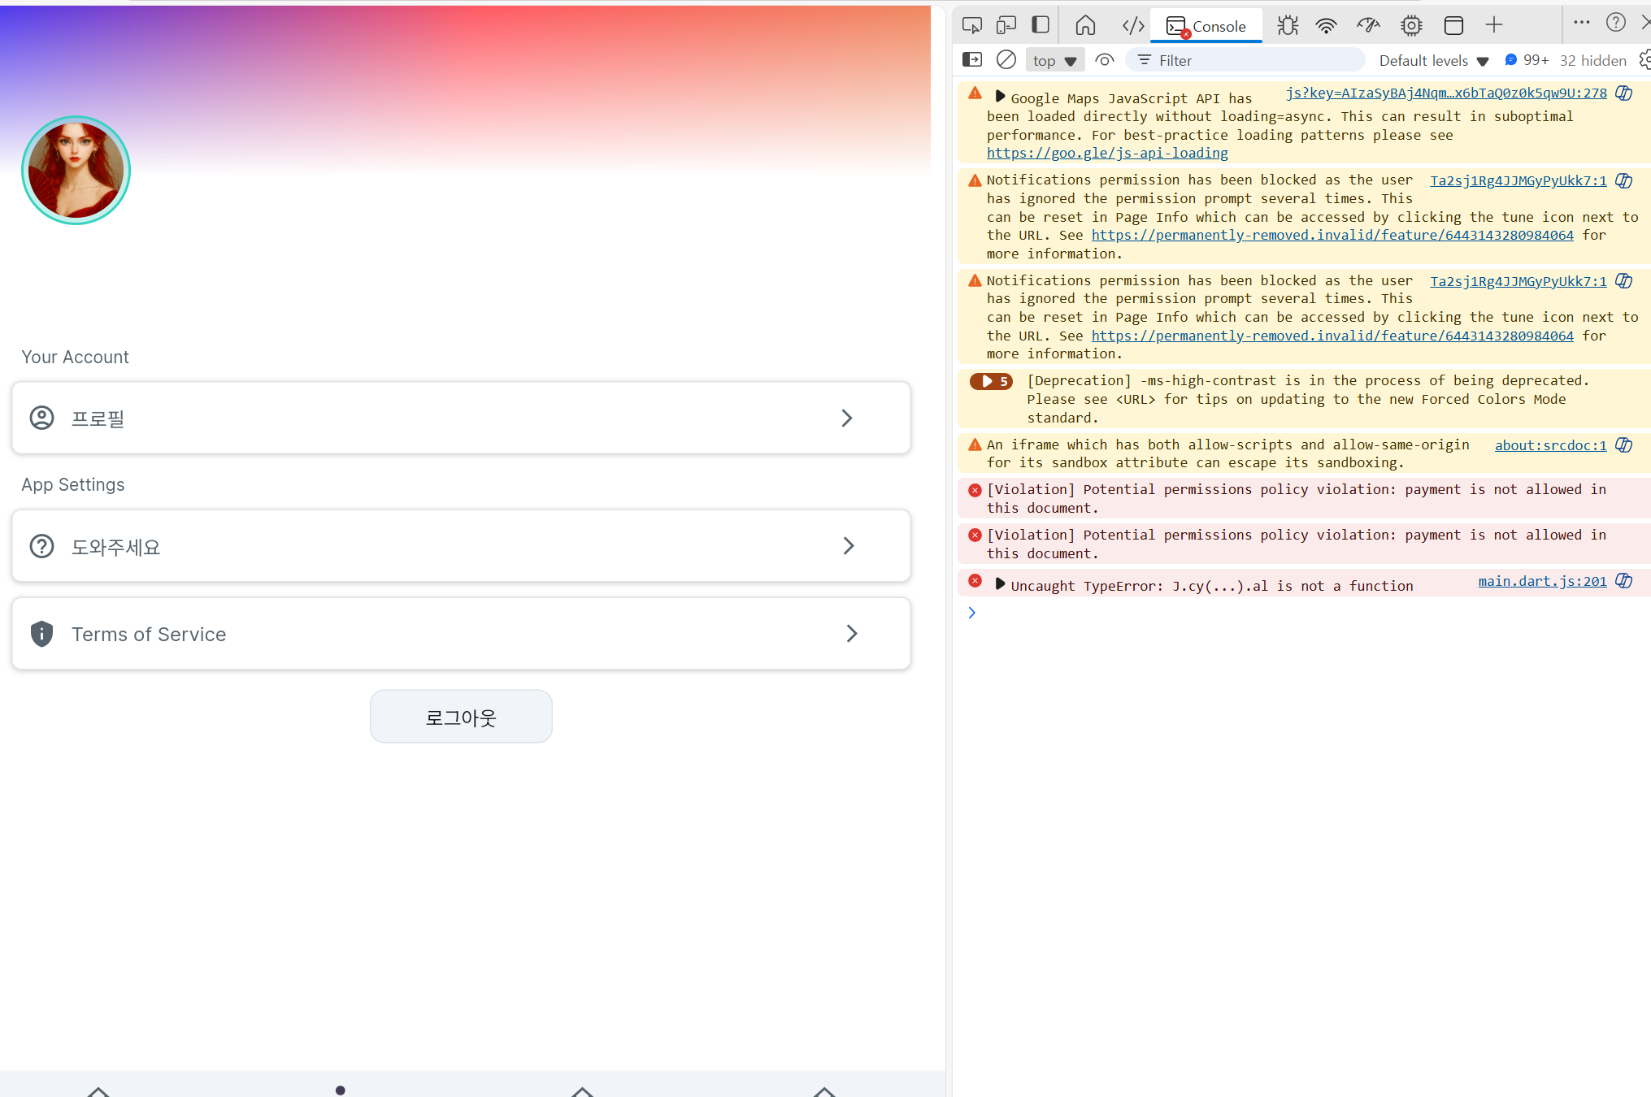Viewport: 1651px width, 1097px height.
Task: Click the chevron on Terms of Service row
Action: 851,634
